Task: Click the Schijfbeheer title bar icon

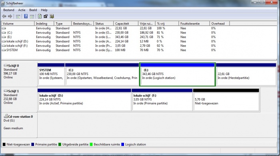Action: (x=3, y=3)
